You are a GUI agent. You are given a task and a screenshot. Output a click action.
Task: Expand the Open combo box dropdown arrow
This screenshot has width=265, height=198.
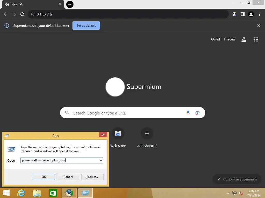(x=101, y=160)
